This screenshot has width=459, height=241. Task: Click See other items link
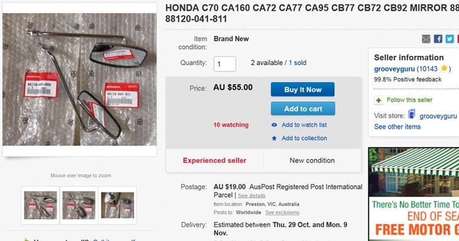pyautogui.click(x=397, y=127)
